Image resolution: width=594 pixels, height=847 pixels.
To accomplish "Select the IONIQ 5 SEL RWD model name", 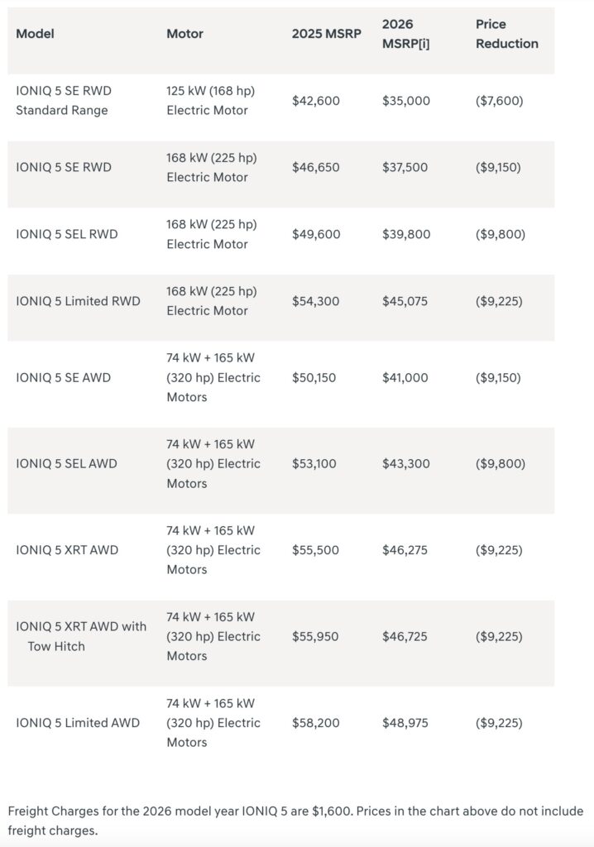I will 67,234.
